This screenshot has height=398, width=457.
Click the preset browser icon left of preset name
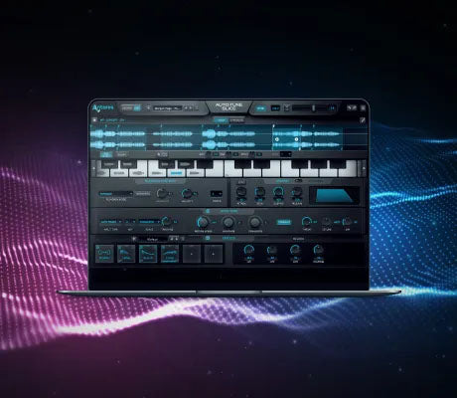tap(148, 107)
